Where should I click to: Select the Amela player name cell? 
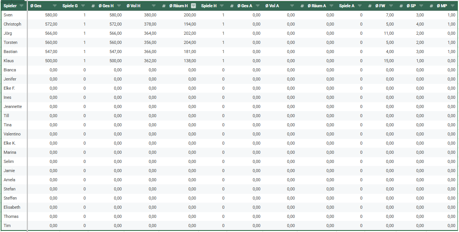13,180
